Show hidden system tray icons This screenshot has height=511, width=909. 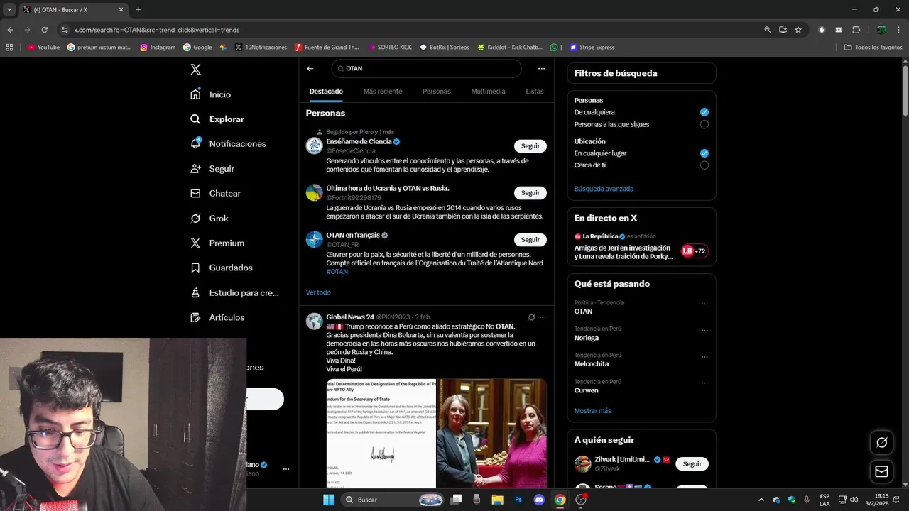[x=761, y=500]
